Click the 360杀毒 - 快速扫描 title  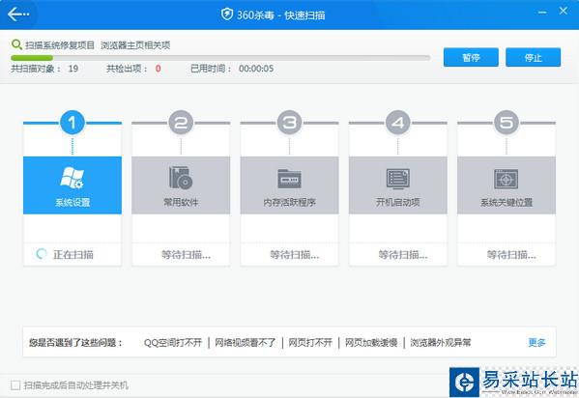point(280,15)
